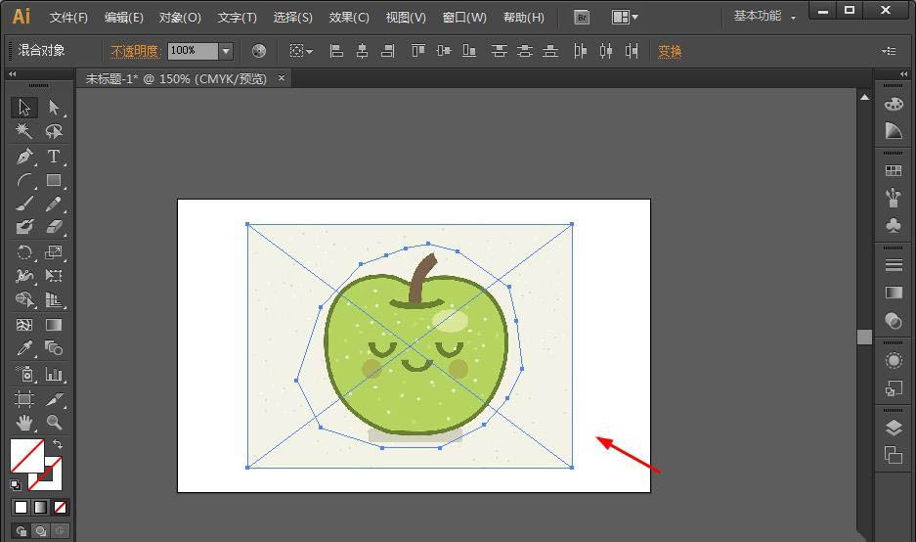The image size is (916, 542).
Task: Select the Scale tool
Action: [54, 252]
